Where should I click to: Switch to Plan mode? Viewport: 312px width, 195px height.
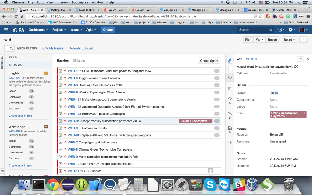(248, 40)
